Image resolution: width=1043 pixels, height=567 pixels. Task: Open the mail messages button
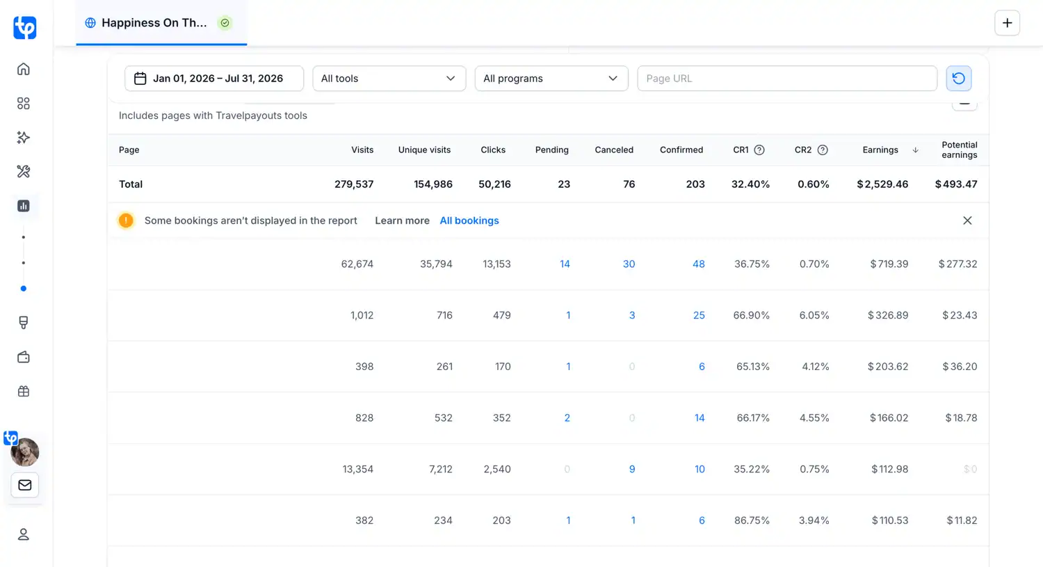pos(25,485)
